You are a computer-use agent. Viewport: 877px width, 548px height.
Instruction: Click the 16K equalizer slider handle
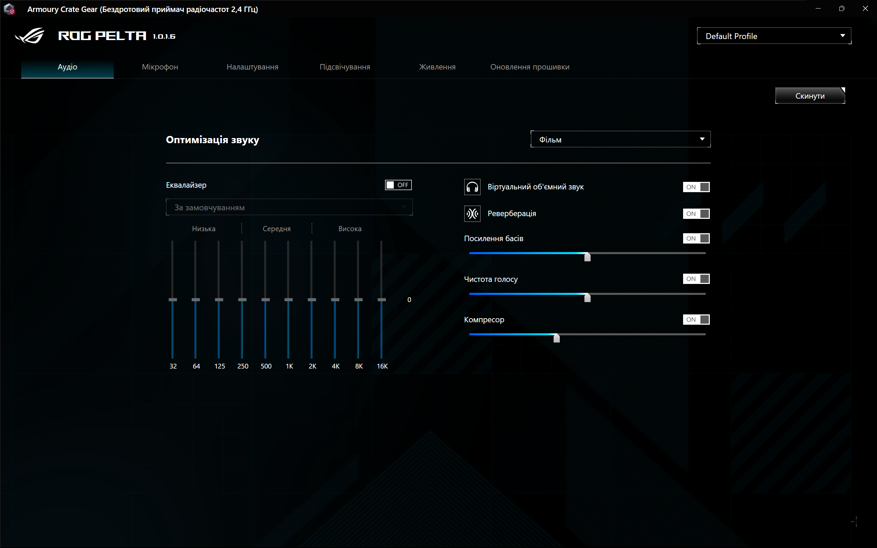(x=382, y=300)
